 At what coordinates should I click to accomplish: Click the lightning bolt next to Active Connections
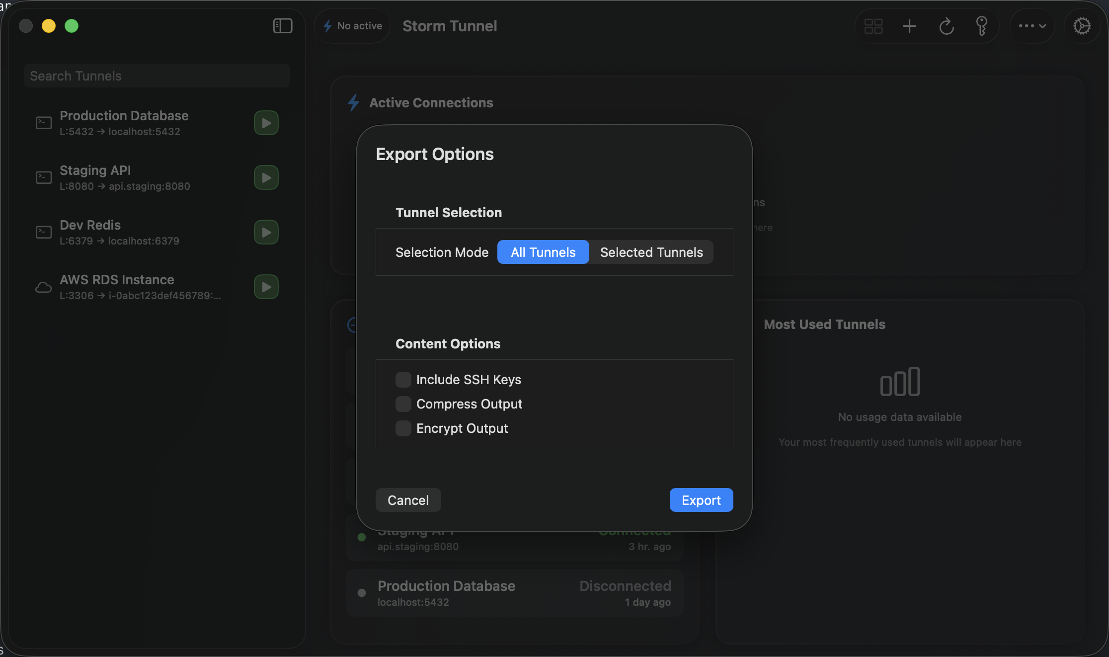point(353,102)
